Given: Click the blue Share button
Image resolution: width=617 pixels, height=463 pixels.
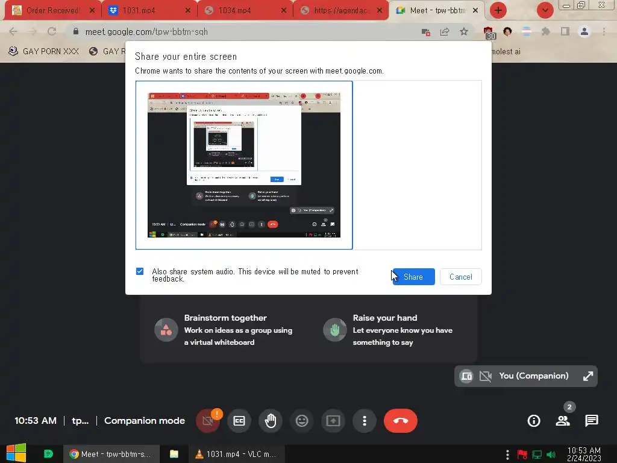Looking at the screenshot, I should pyautogui.click(x=413, y=277).
